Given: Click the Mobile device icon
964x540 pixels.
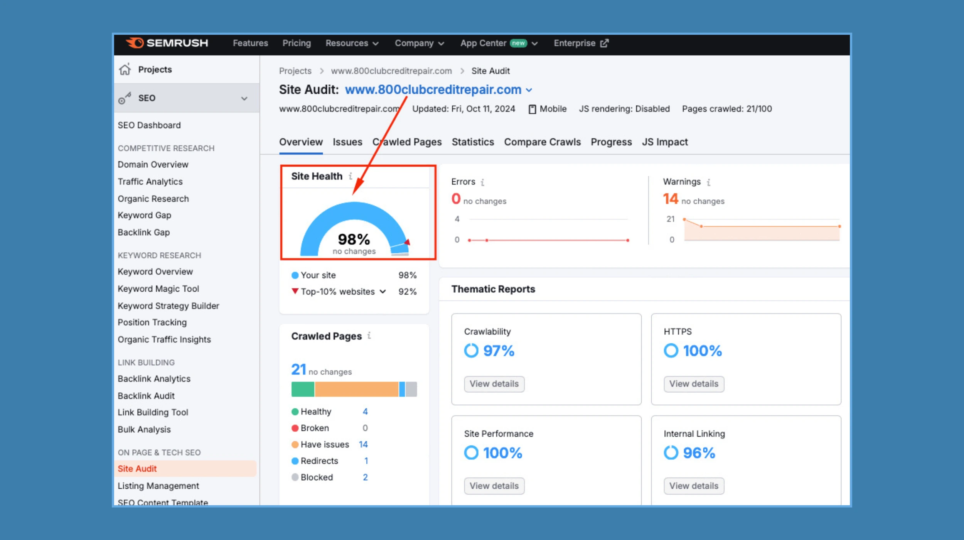Looking at the screenshot, I should pos(532,109).
